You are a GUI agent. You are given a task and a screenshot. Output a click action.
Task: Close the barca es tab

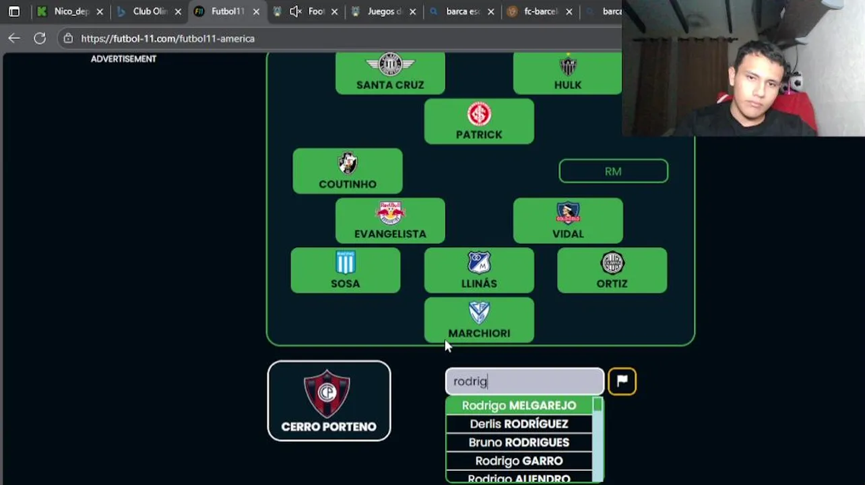point(490,11)
